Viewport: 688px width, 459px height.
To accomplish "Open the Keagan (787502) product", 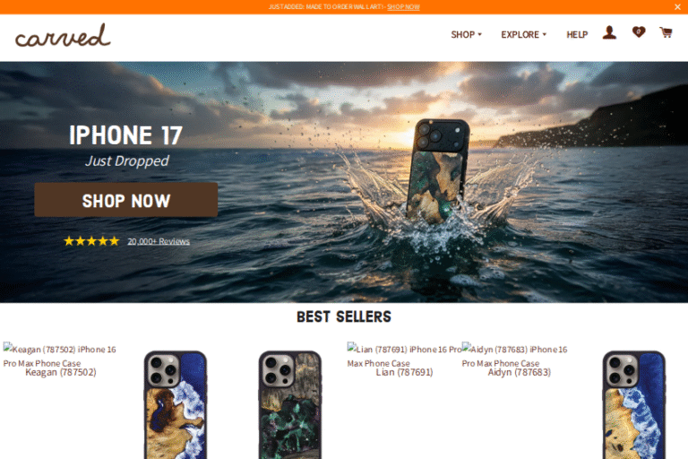I will coord(61,372).
